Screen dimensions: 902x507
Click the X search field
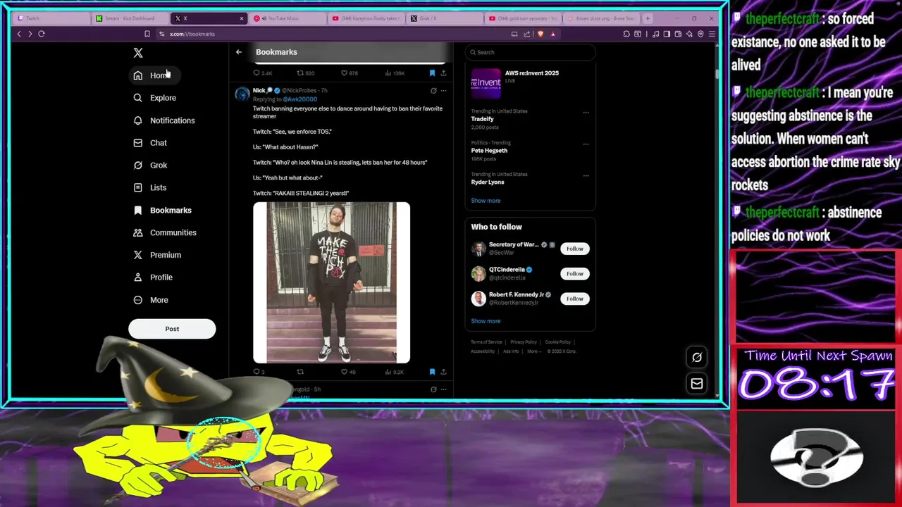coord(531,52)
